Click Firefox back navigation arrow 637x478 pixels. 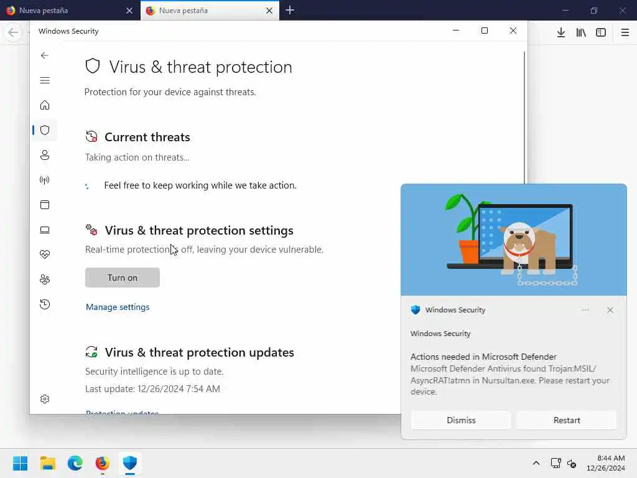click(x=13, y=32)
